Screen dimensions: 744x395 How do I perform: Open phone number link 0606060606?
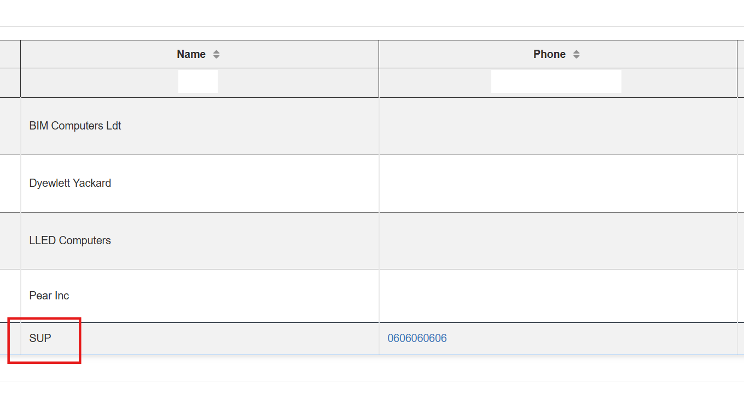(x=417, y=338)
